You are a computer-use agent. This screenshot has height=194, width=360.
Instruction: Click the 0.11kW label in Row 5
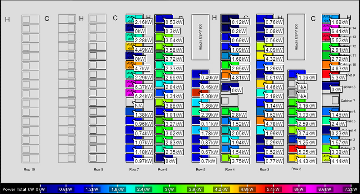209,124
